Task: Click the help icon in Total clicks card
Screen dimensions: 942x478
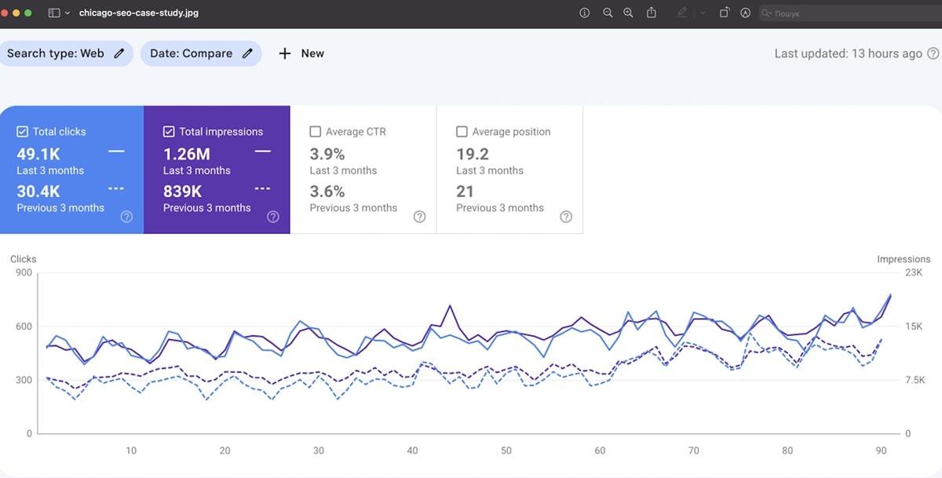Action: 126,217
